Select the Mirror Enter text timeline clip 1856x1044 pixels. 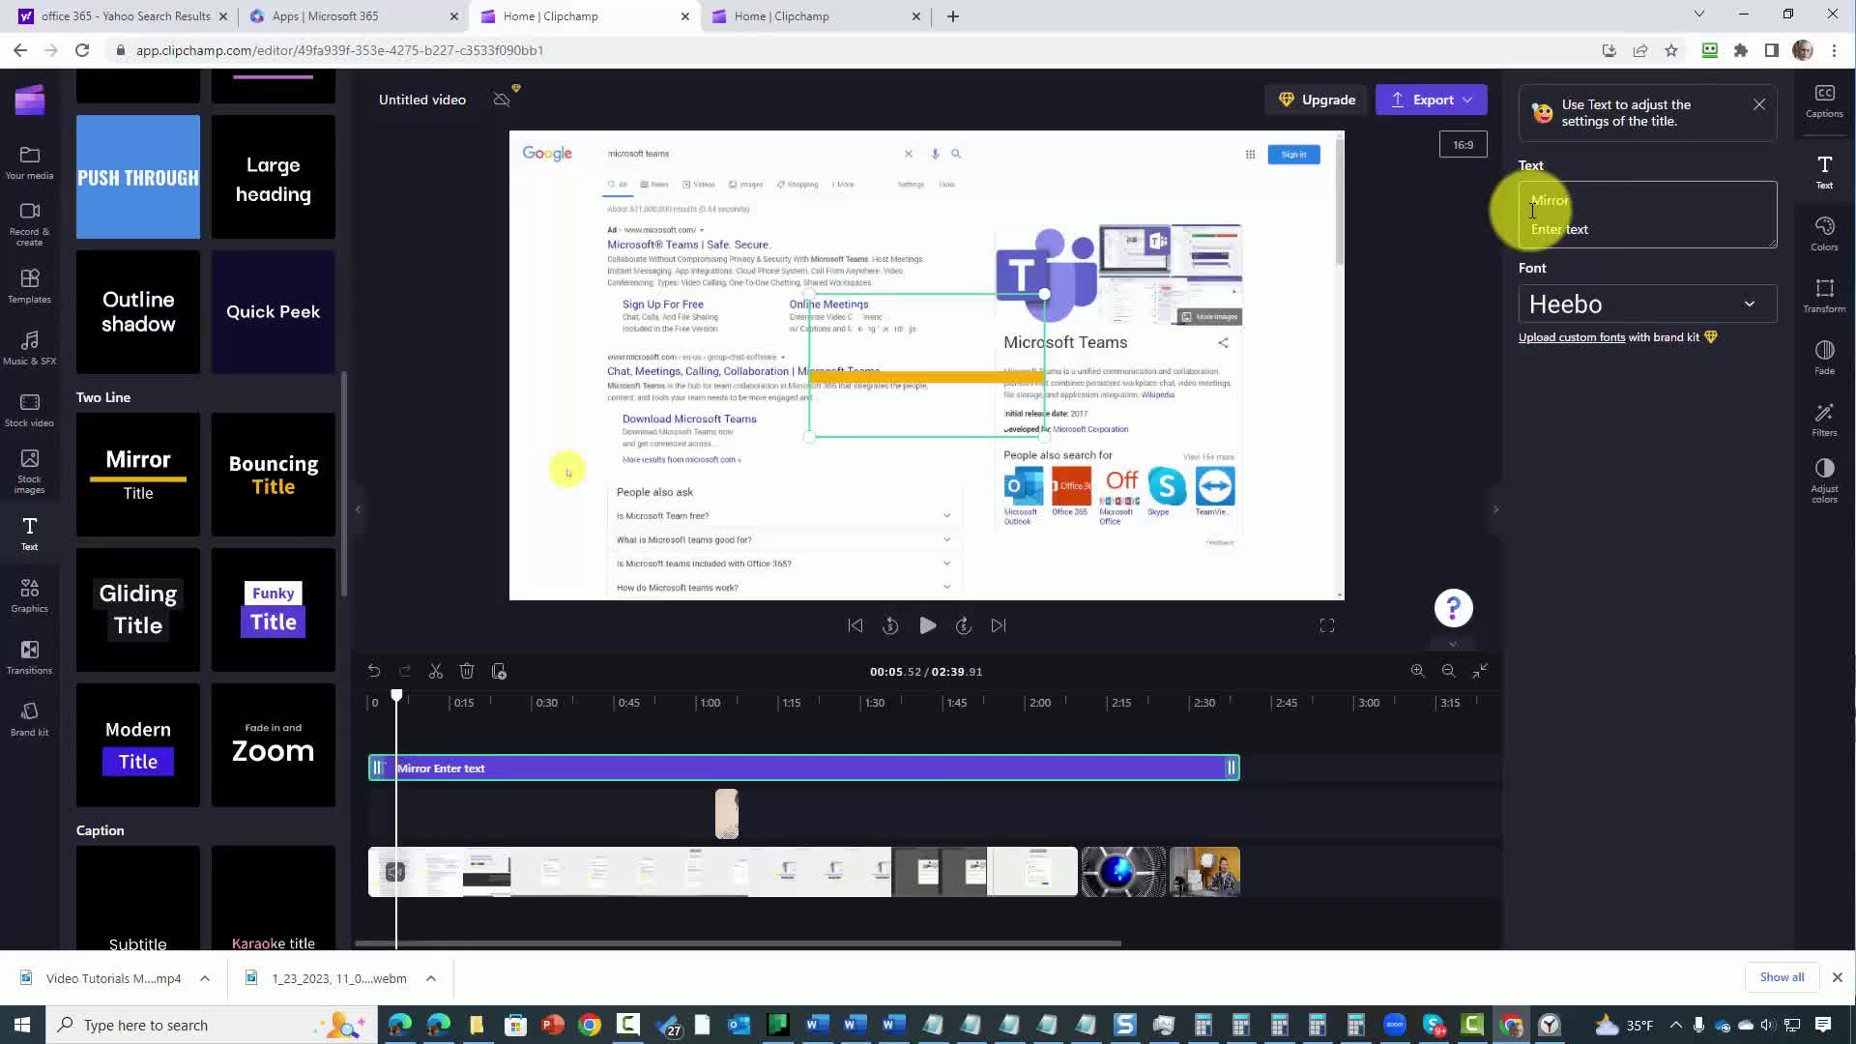803,768
